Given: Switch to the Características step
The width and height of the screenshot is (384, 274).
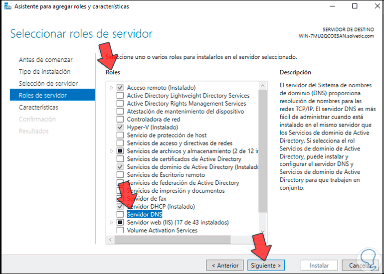Looking at the screenshot, I should 38,107.
